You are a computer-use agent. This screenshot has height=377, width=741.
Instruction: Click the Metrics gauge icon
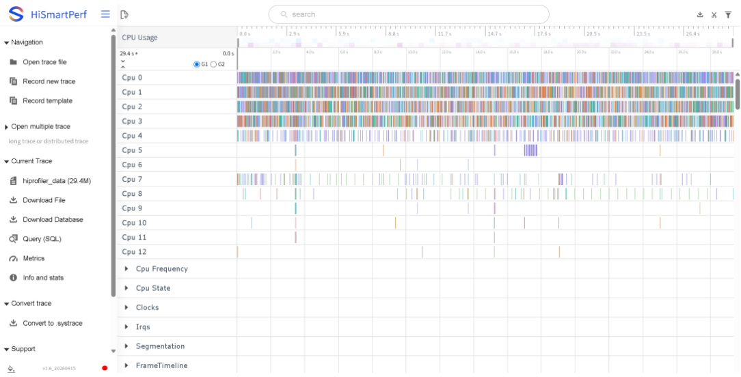pos(13,258)
